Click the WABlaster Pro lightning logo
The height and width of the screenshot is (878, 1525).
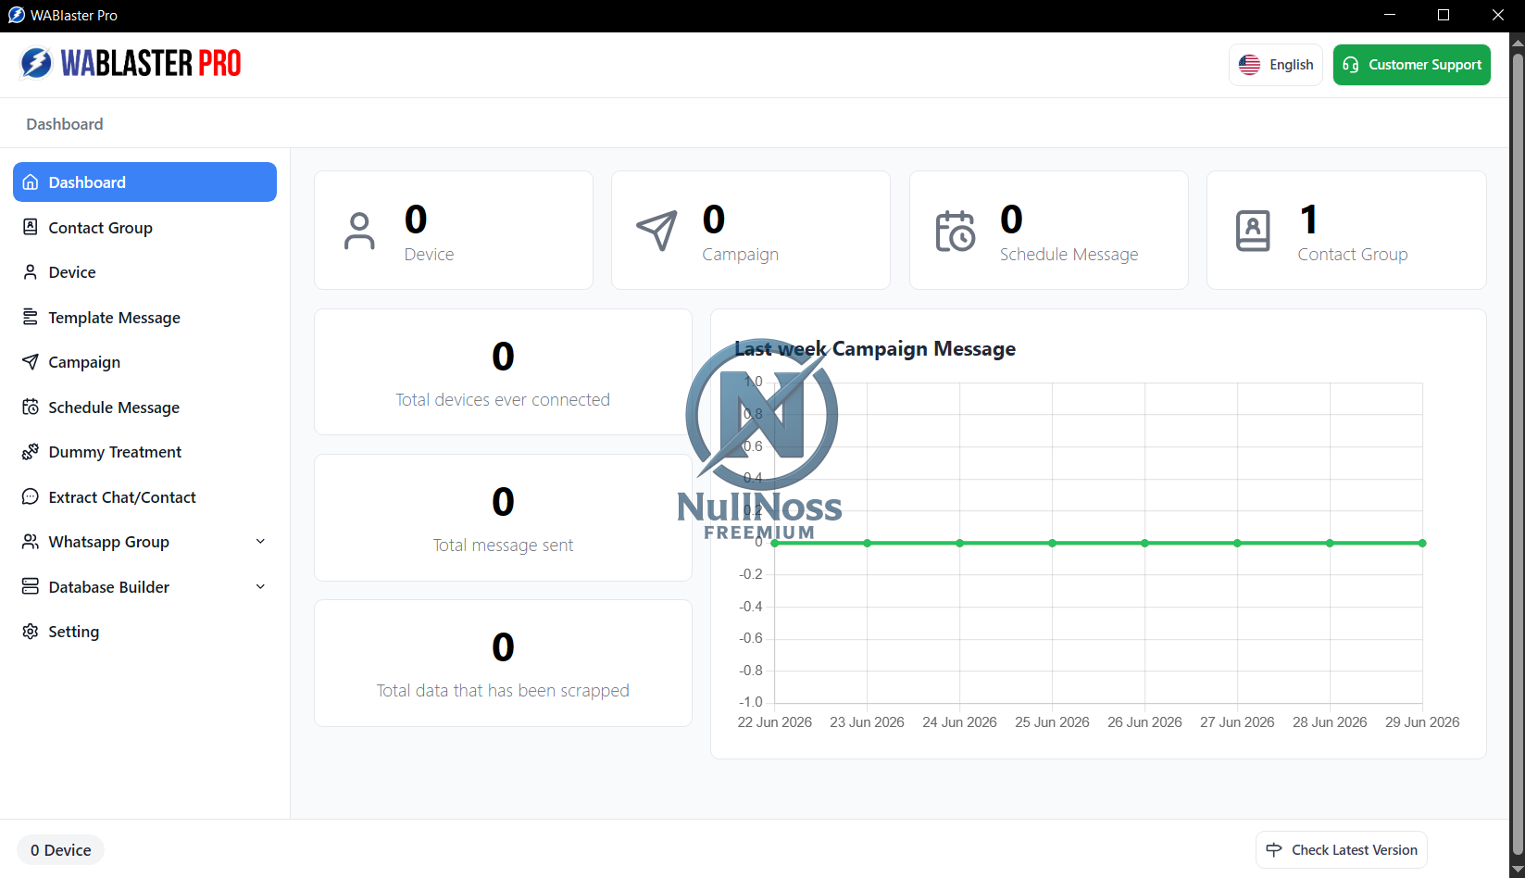point(36,63)
